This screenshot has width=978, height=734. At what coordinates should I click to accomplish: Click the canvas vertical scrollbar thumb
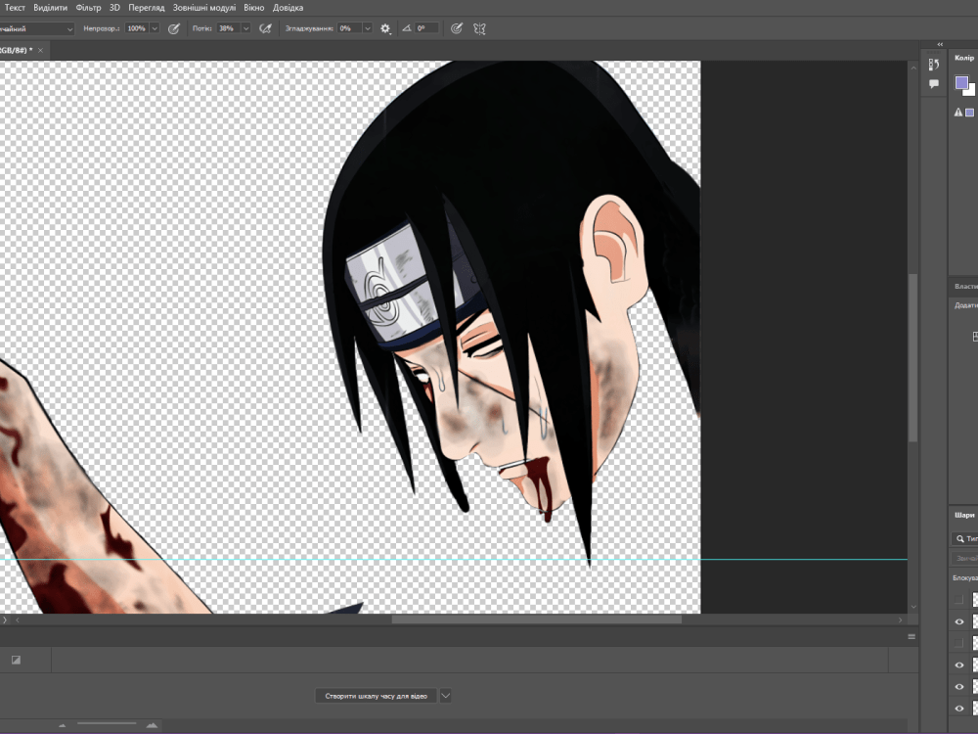(913, 357)
